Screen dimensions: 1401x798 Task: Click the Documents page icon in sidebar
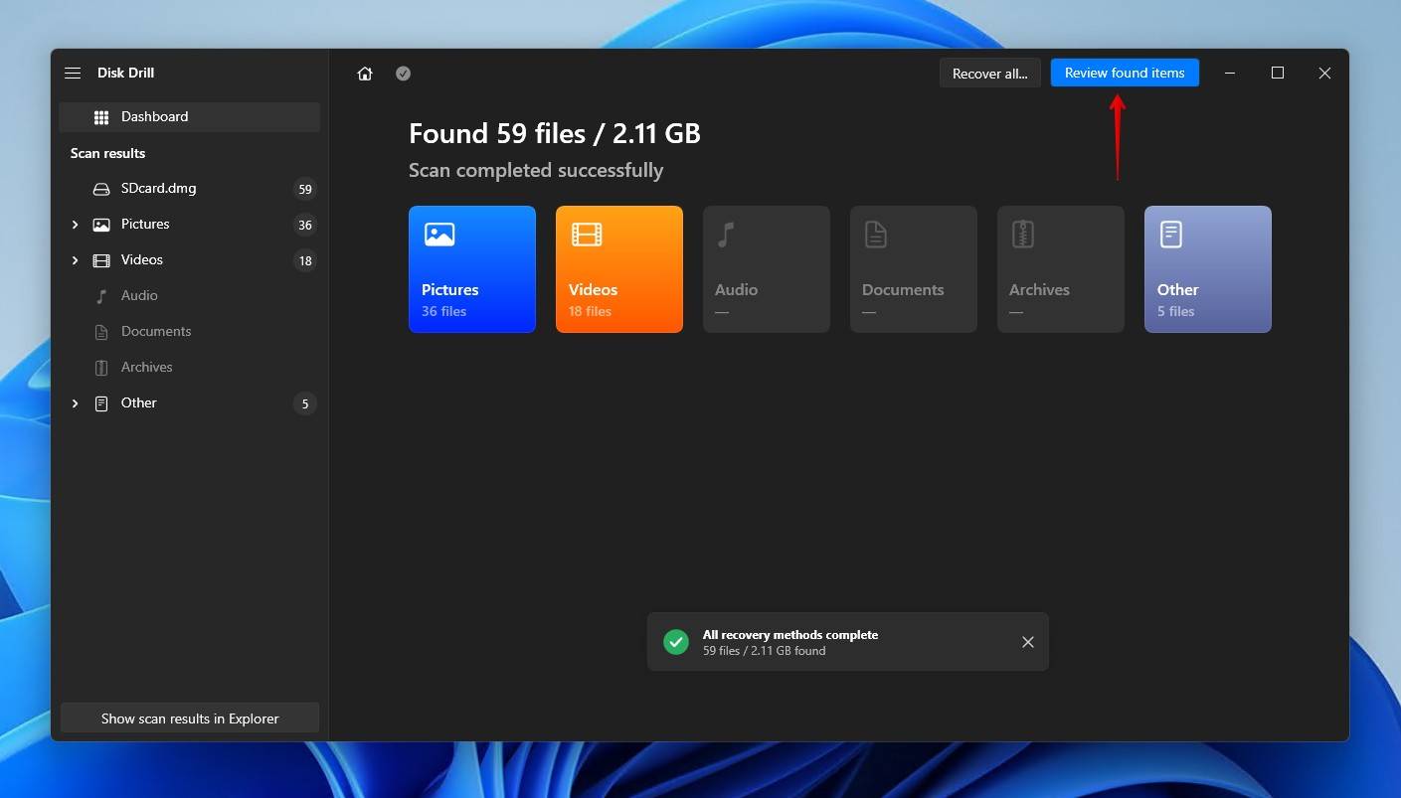101,332
